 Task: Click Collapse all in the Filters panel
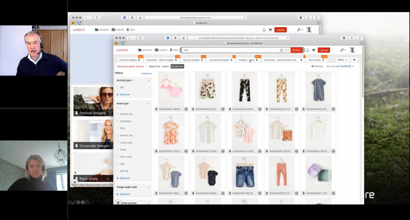146,73
